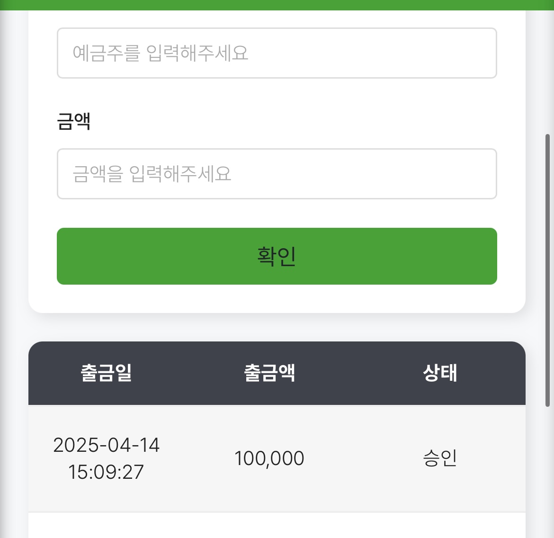Screen dimensions: 554x538
Task: Click the scrollbar track below the thumb
Action: click(547, 474)
